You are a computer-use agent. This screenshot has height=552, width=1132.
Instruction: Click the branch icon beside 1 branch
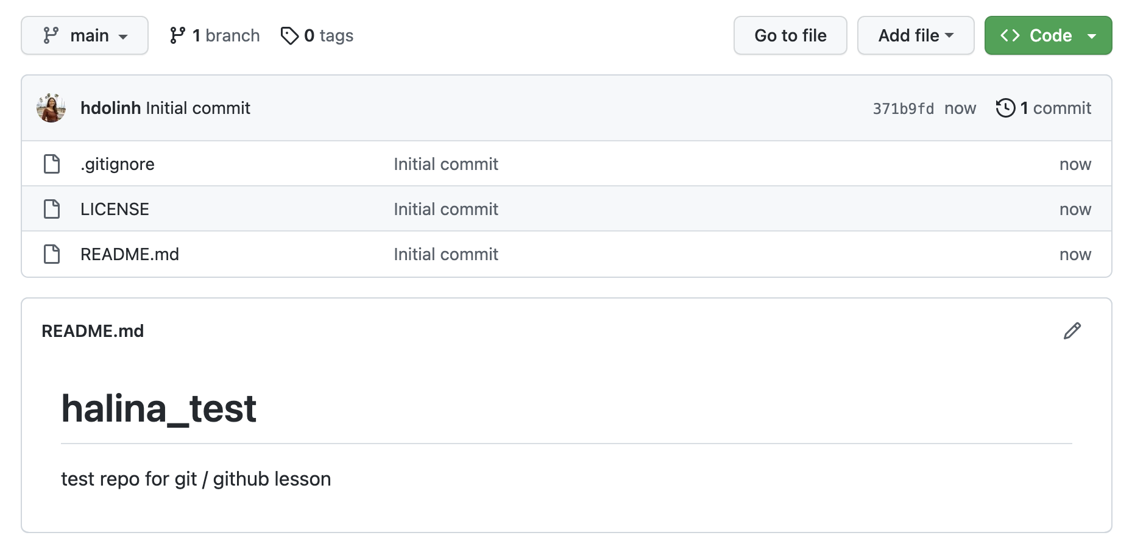coord(177,35)
